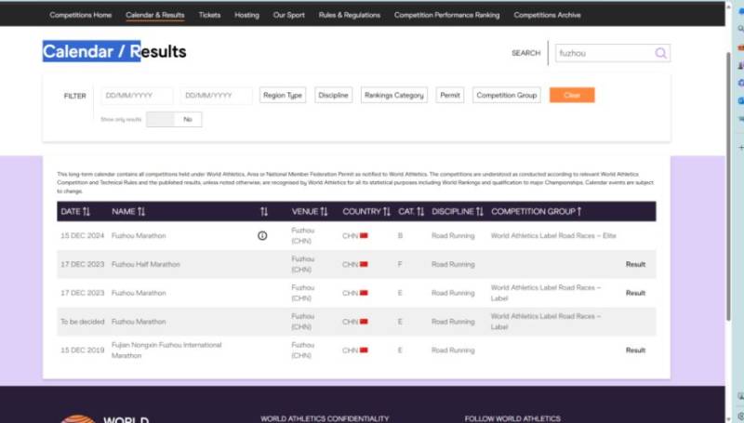The height and width of the screenshot is (423, 744).
Task: Open Result for Fuzhou Half Marathon
Action: tap(635, 264)
